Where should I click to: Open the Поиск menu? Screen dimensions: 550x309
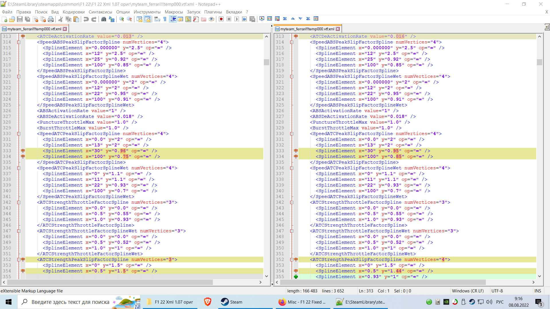click(41, 12)
